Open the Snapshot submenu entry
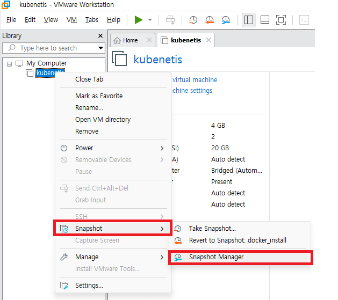338x300 pixels. click(x=113, y=228)
